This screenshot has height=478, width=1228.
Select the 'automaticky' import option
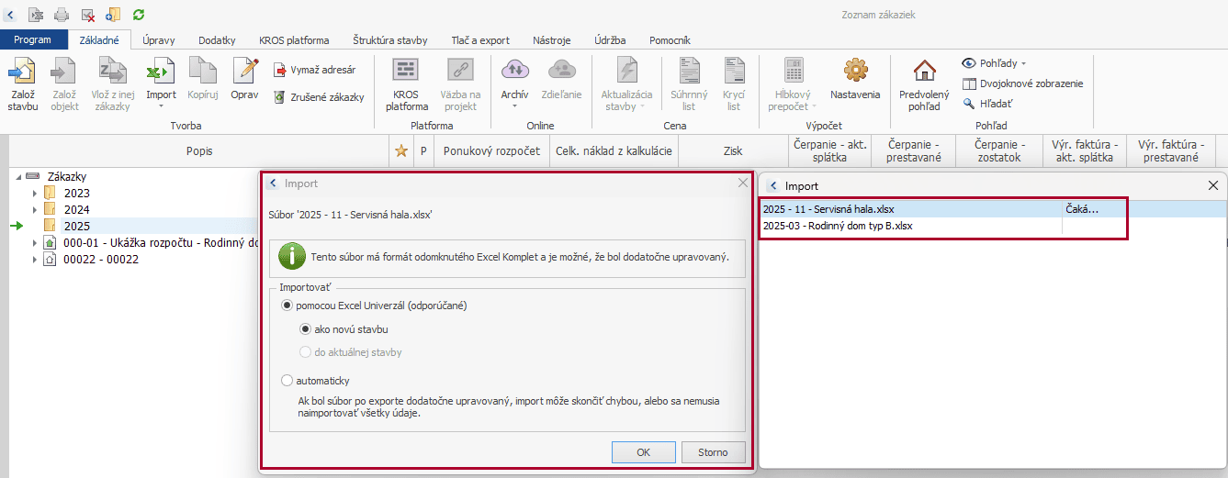287,380
